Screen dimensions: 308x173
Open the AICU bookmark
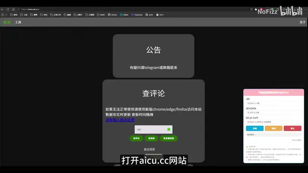[160, 15]
